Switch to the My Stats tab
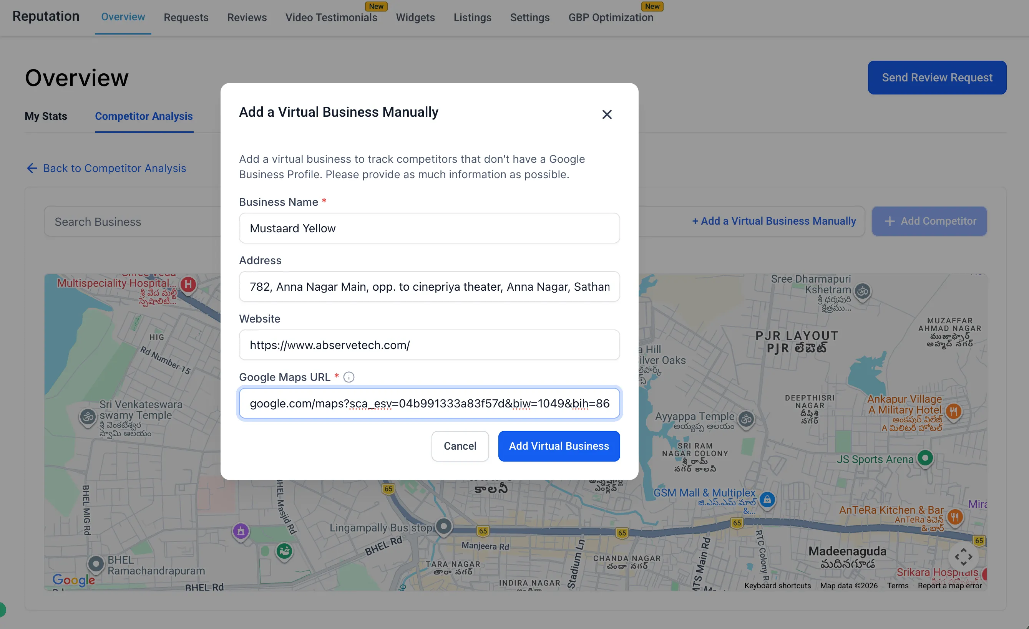Viewport: 1029px width, 629px height. pyautogui.click(x=46, y=116)
